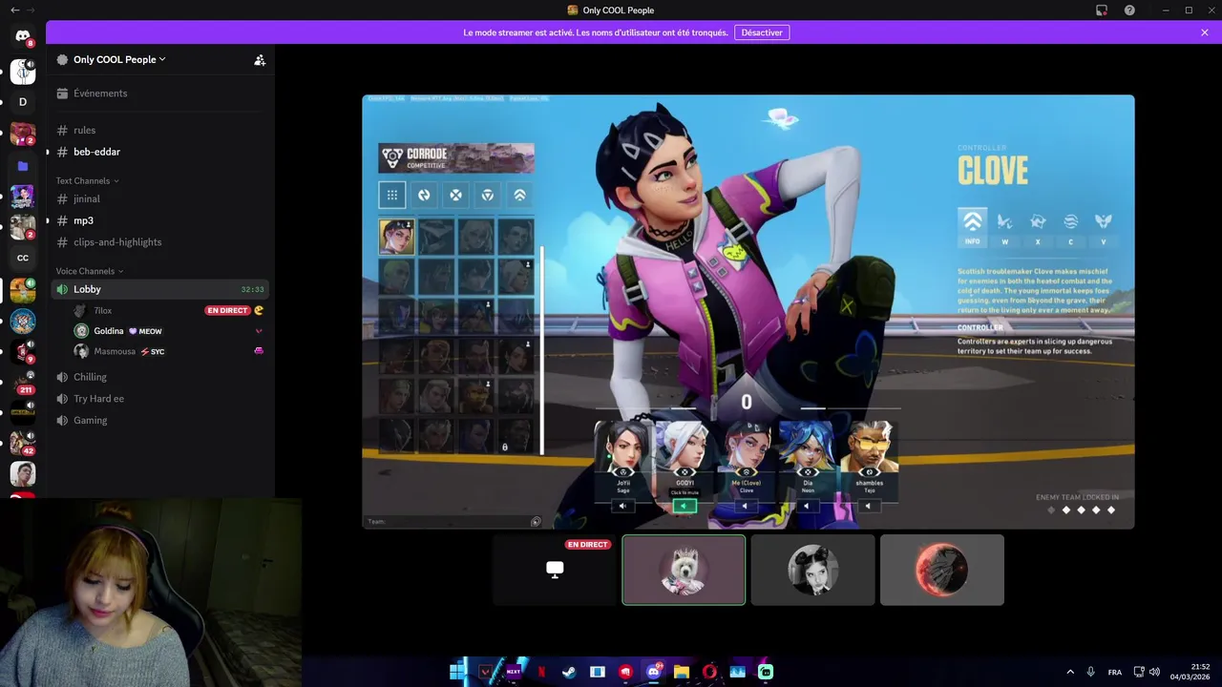
Task: Open Discord taskbar icon
Action: click(653, 672)
